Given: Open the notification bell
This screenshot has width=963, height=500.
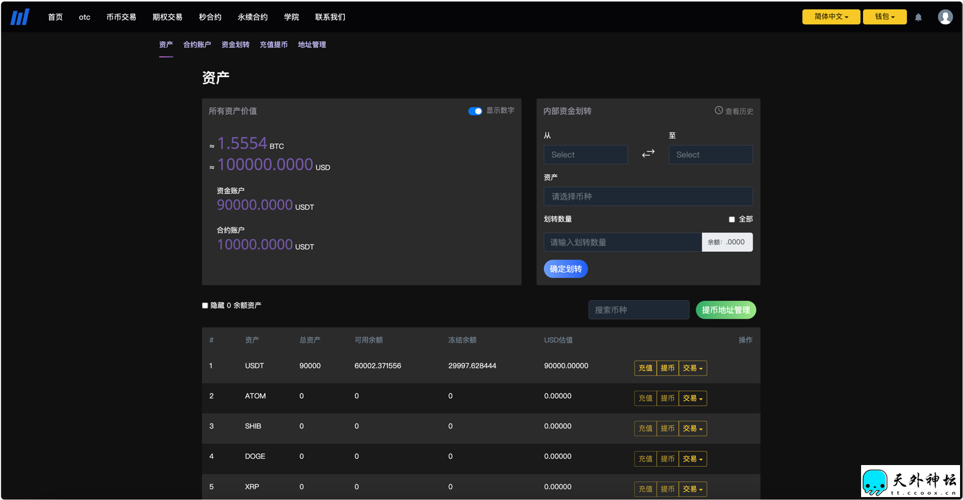Looking at the screenshot, I should coord(918,17).
